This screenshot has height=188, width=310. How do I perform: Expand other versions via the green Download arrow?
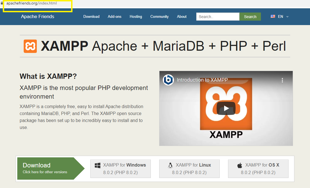point(81,168)
